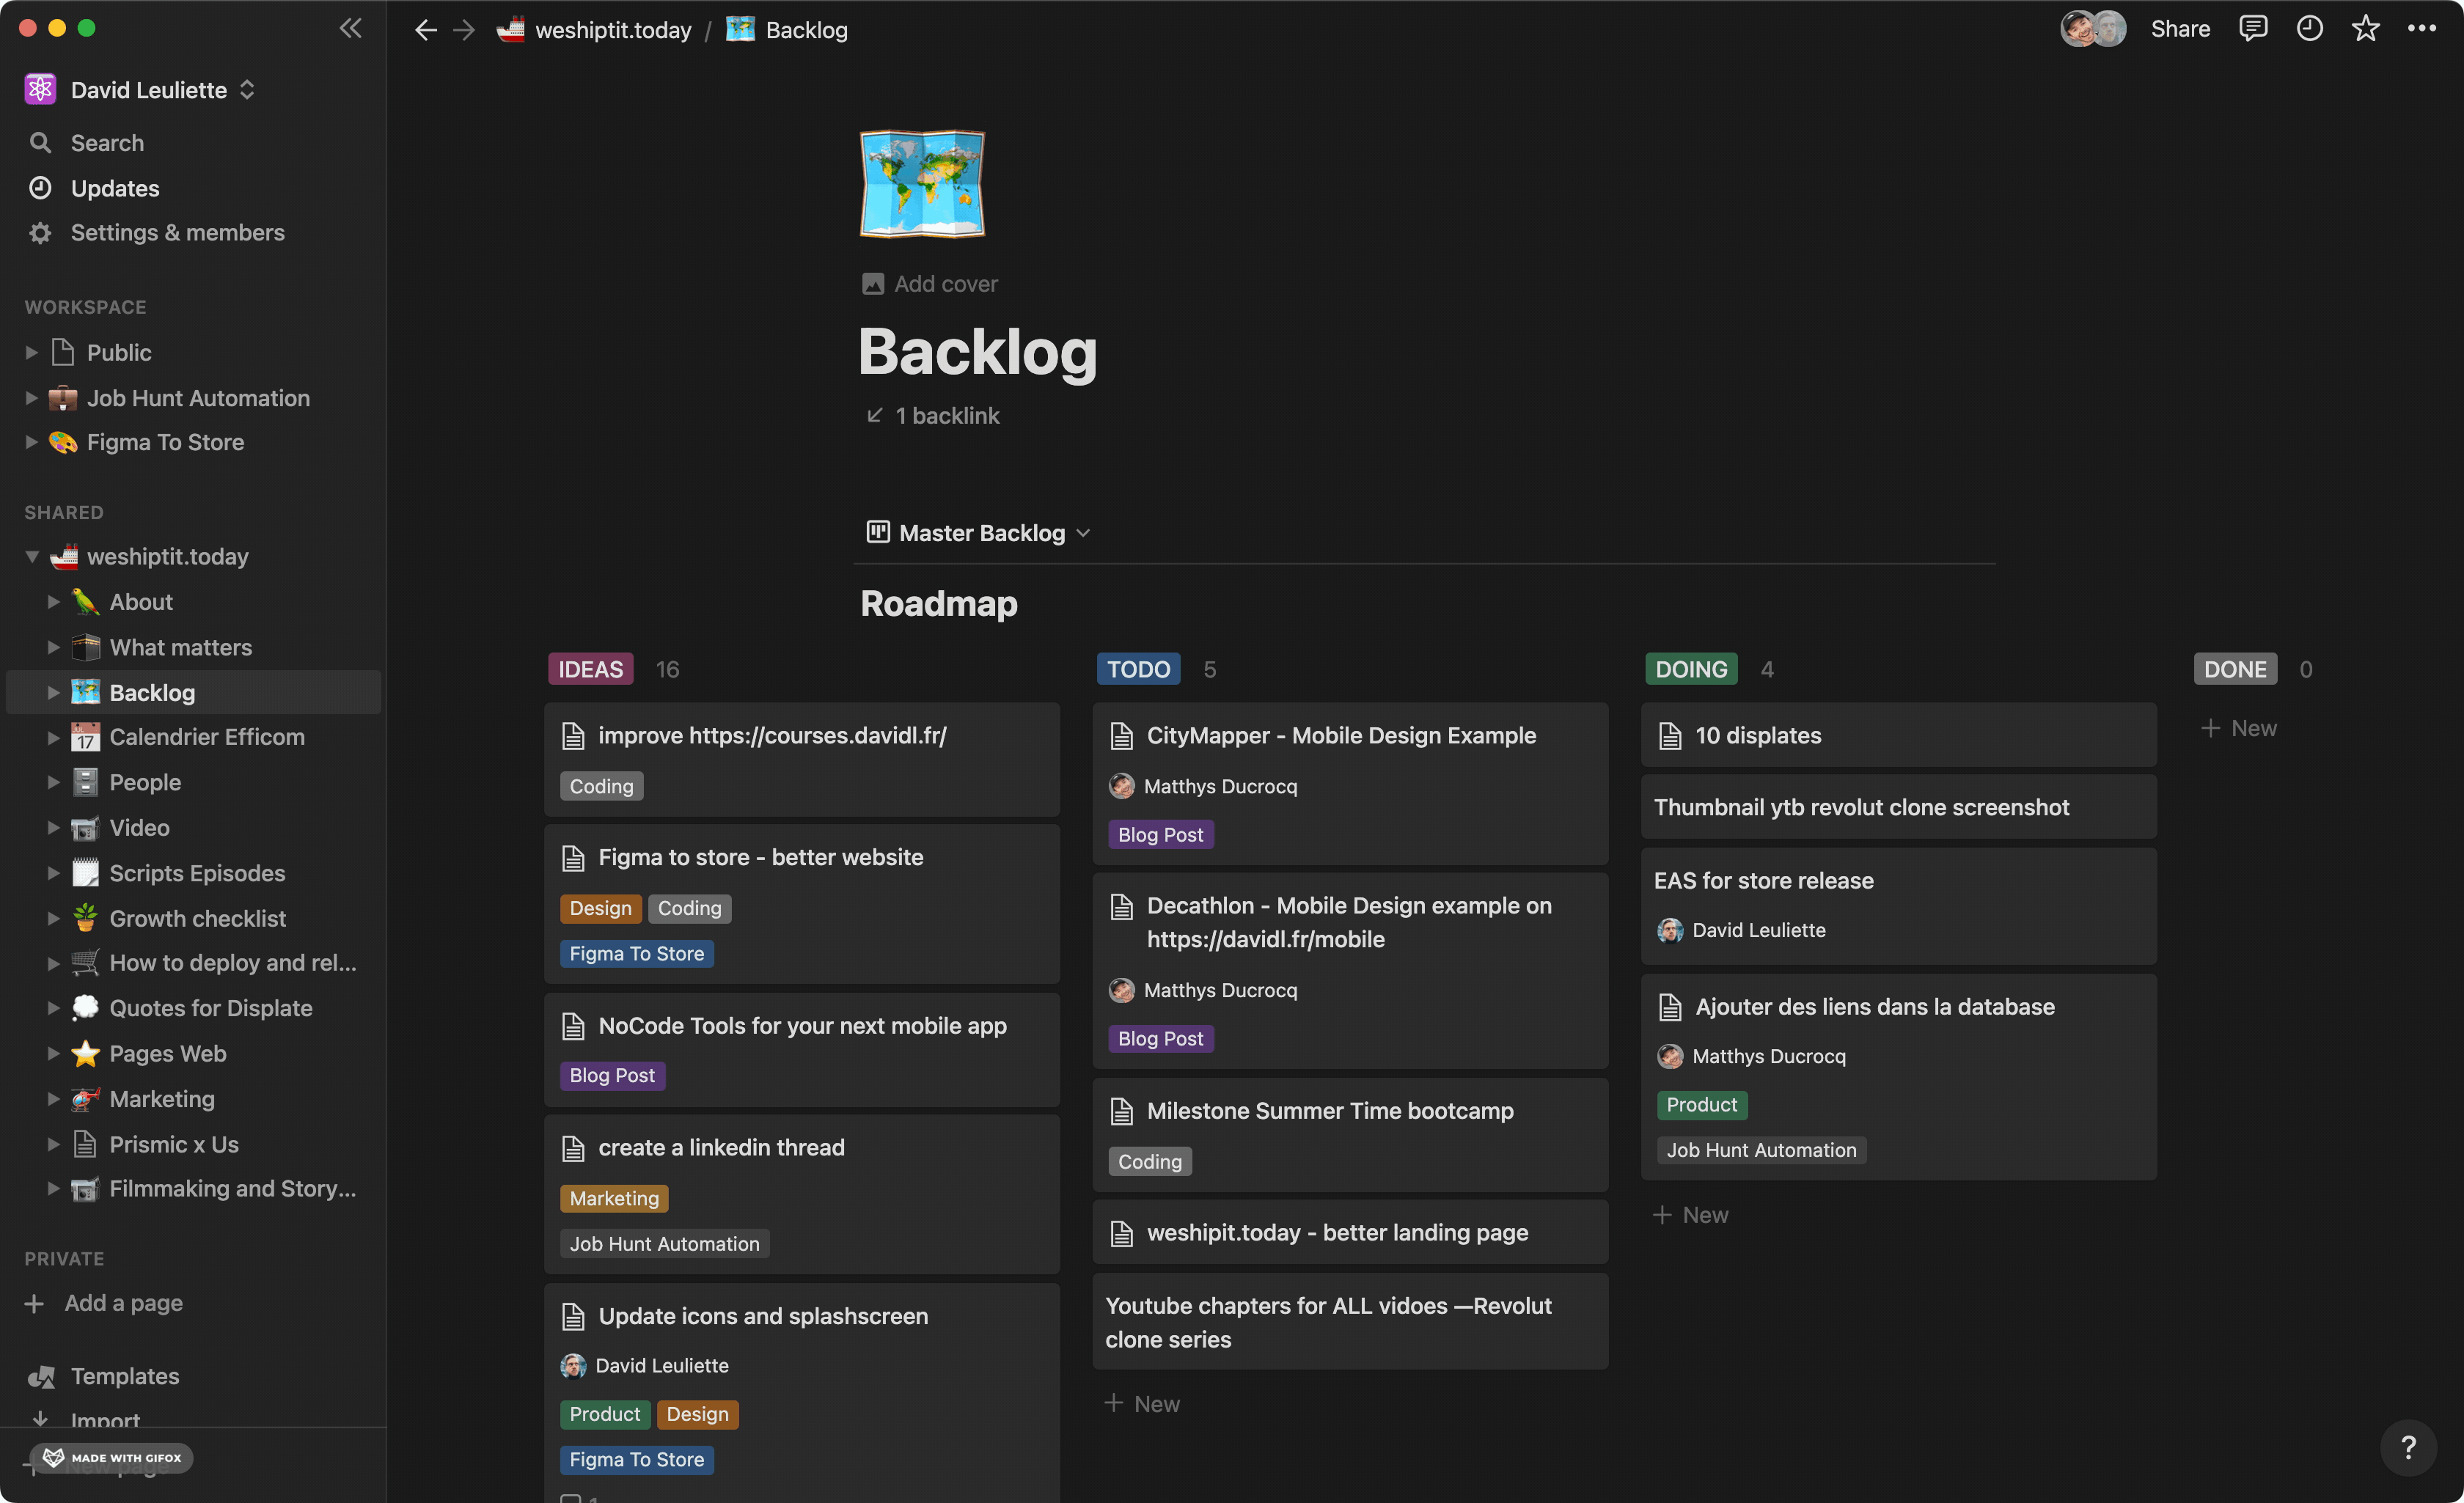Expand the Job Hunt Automation page
The image size is (2464, 1503).
pyautogui.click(x=32, y=398)
